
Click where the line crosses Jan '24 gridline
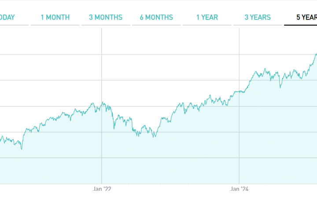(239, 91)
